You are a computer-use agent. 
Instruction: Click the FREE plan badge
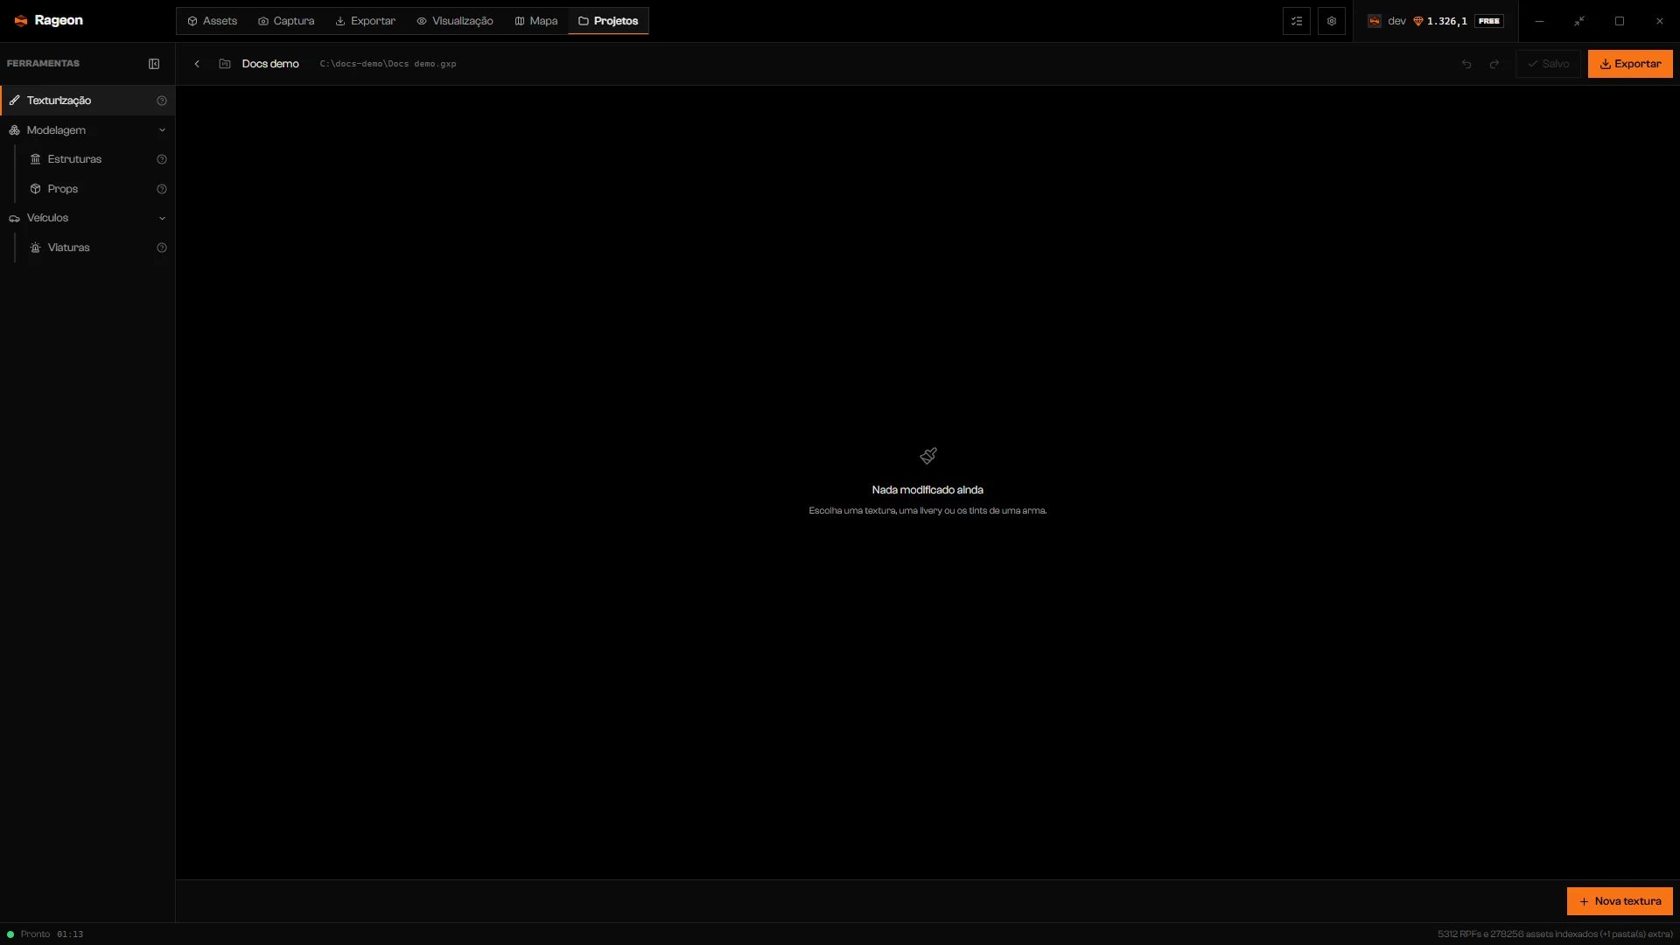pos(1489,21)
